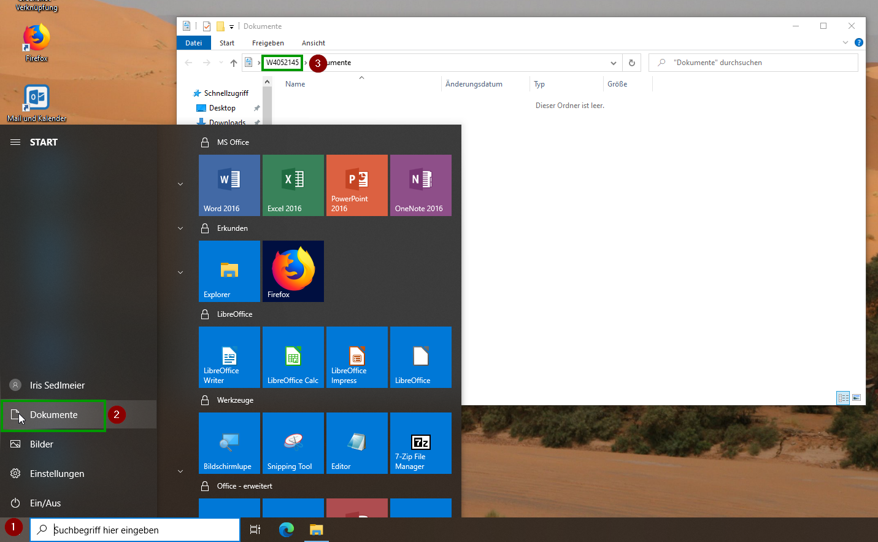Image resolution: width=878 pixels, height=542 pixels.
Task: Click the Office - erweitert group header
Action: coord(244,486)
